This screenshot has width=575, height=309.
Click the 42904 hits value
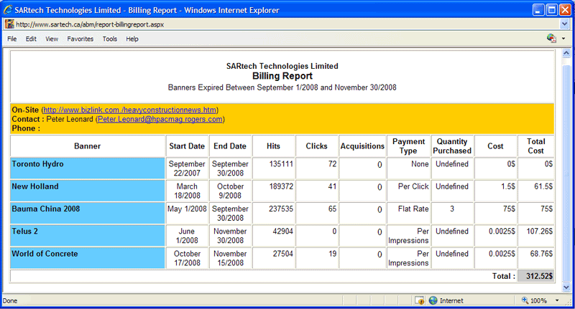point(282,231)
